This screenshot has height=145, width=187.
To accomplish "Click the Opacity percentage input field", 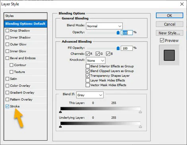I will 127,32.
